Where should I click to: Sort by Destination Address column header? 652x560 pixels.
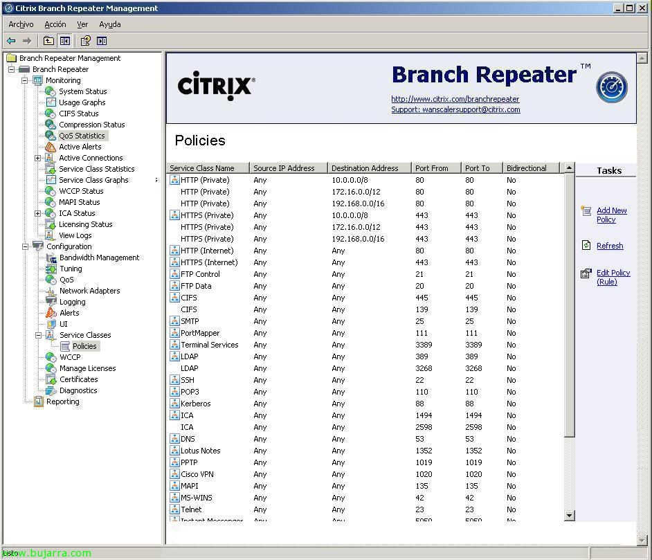(x=369, y=168)
